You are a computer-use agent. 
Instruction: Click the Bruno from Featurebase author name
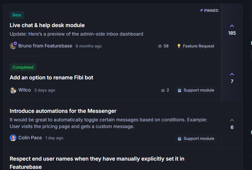pyautogui.click(x=45, y=46)
